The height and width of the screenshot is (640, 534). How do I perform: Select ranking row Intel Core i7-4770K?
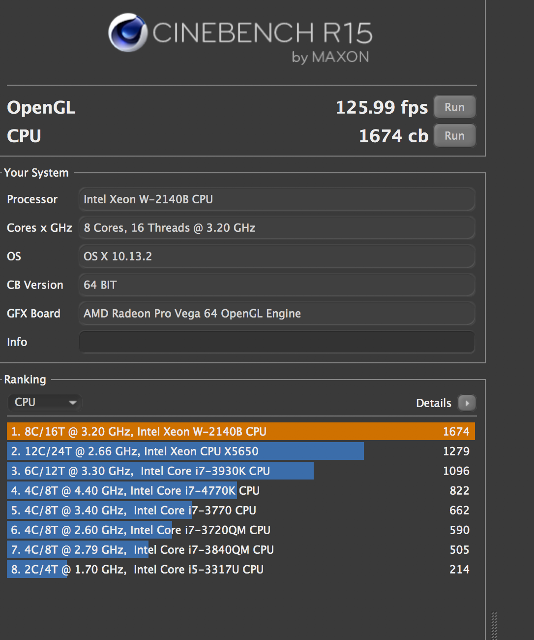click(241, 491)
